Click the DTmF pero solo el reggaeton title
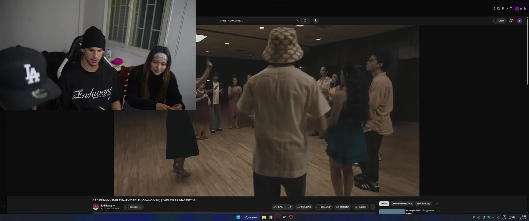Screen dimensions: 529x221 coord(420,211)
